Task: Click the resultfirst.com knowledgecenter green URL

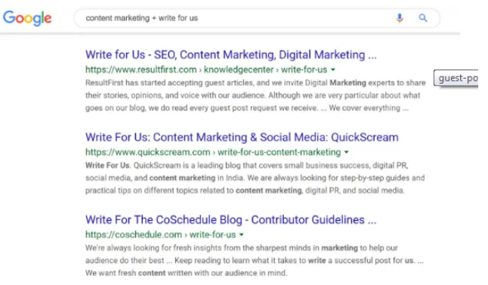Action: click(206, 70)
